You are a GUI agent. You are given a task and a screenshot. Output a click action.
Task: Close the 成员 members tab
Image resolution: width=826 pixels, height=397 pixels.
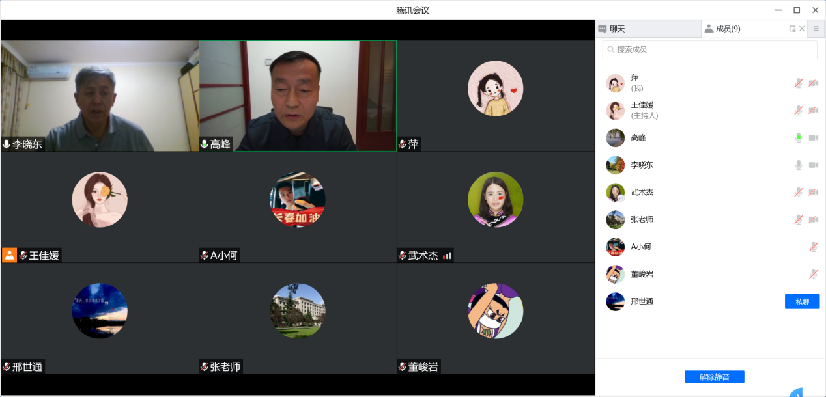coord(802,29)
